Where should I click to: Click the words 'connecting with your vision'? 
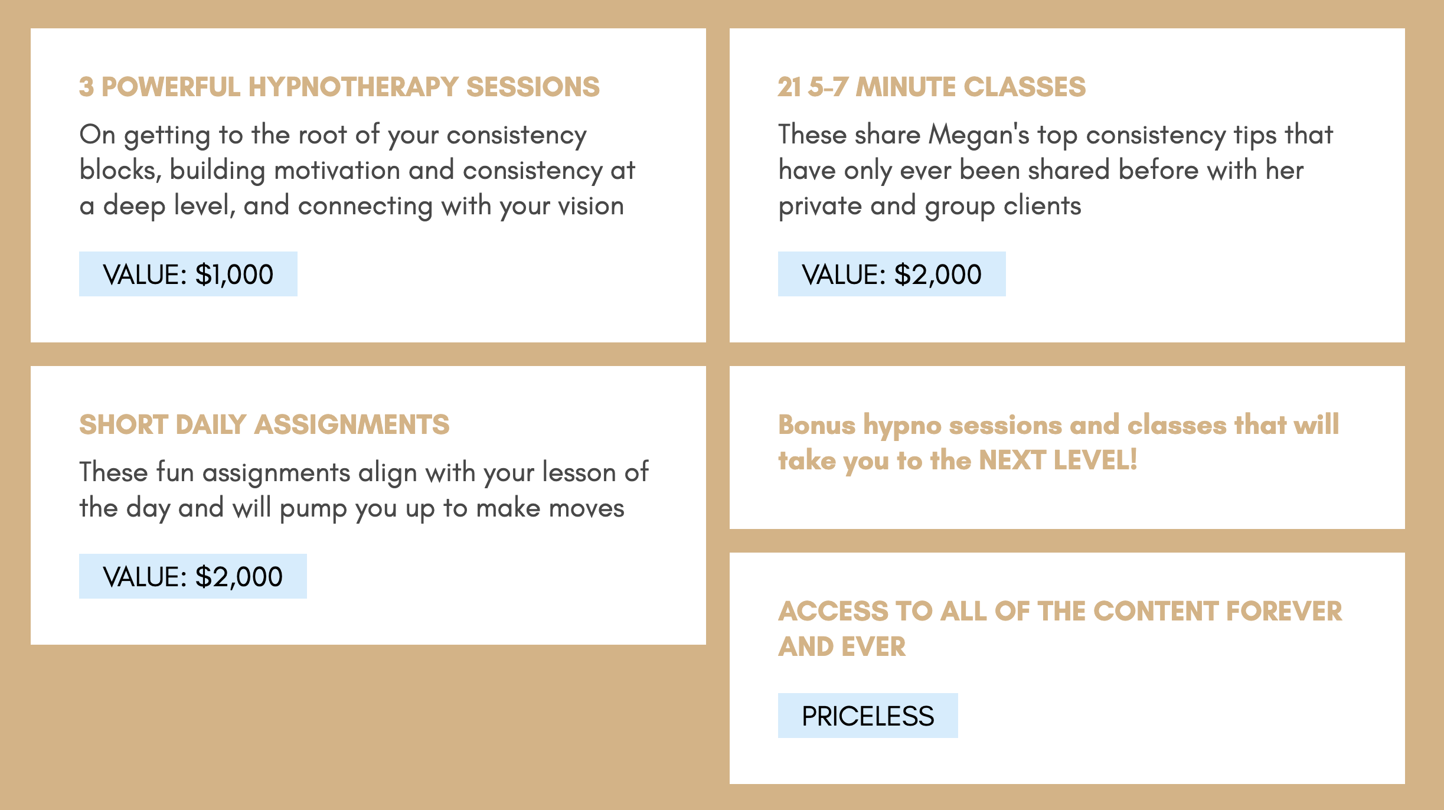[x=461, y=207]
